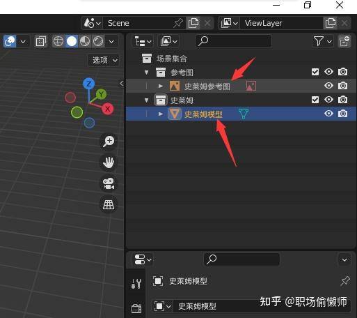Screen dimensions: 357x318
Task: Remove the ViewLayer with X button
Action: [344, 23]
